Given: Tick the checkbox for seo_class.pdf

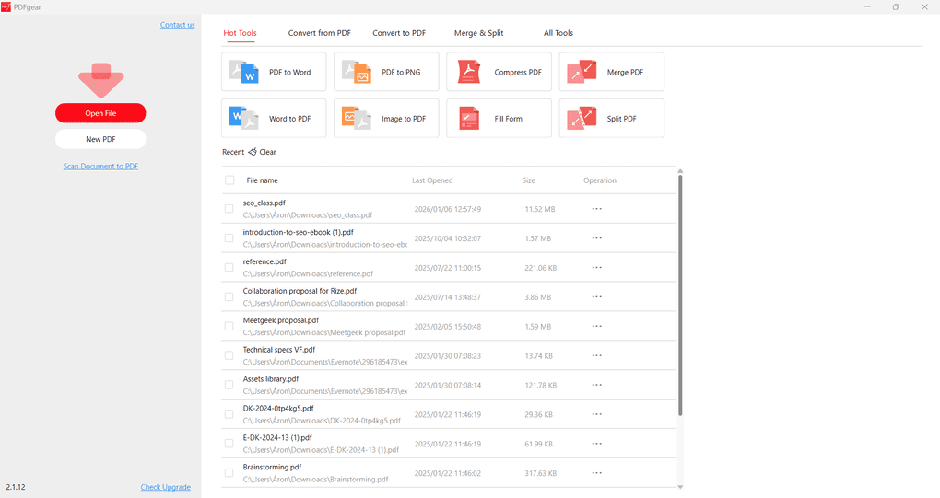Looking at the screenshot, I should point(229,209).
